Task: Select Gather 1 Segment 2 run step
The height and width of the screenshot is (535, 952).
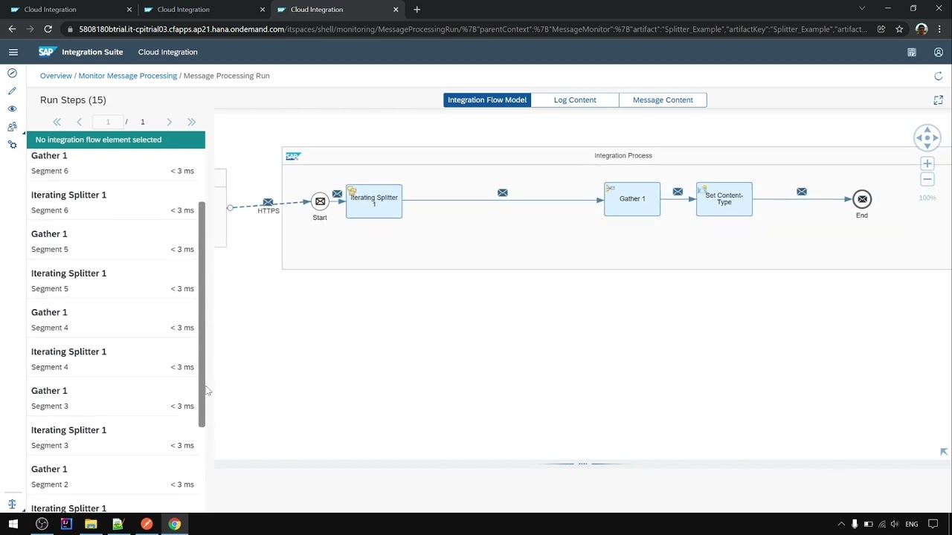Action: click(x=113, y=476)
